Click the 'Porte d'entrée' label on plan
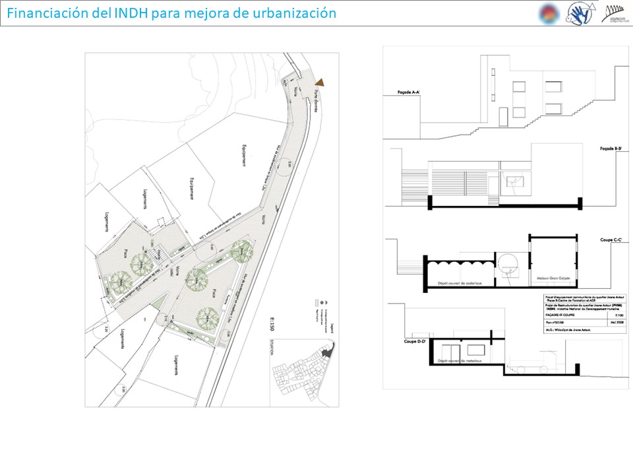This screenshot has width=633, height=475. [315, 101]
